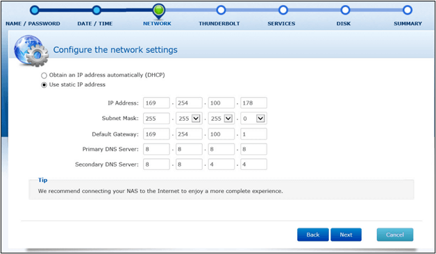Click Primary DNS Server third octet field
Screen dimensions: 436x254
pos(221,149)
